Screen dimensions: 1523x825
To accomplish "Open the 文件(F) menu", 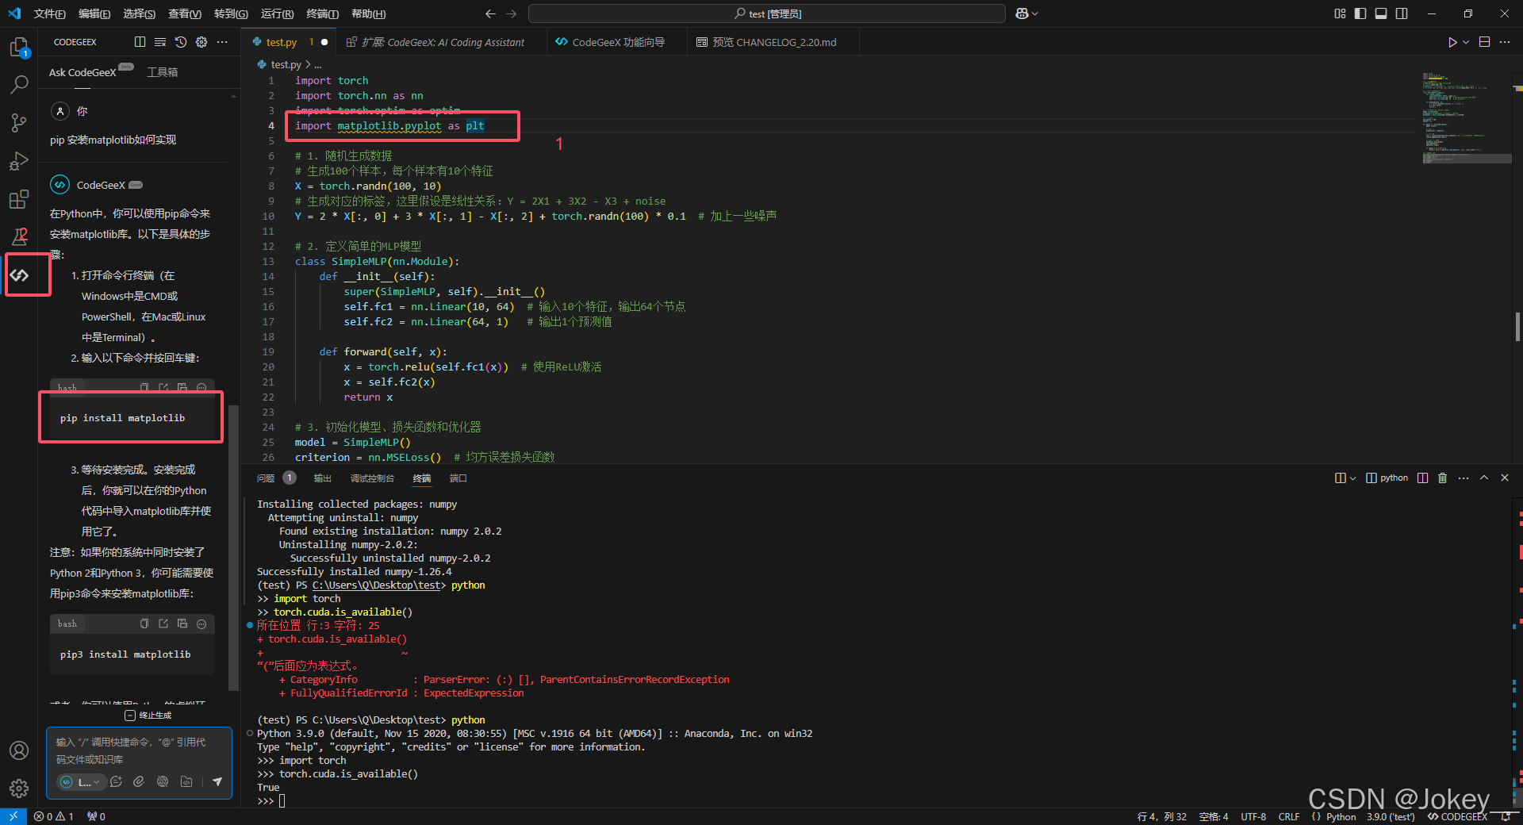I will (x=49, y=13).
